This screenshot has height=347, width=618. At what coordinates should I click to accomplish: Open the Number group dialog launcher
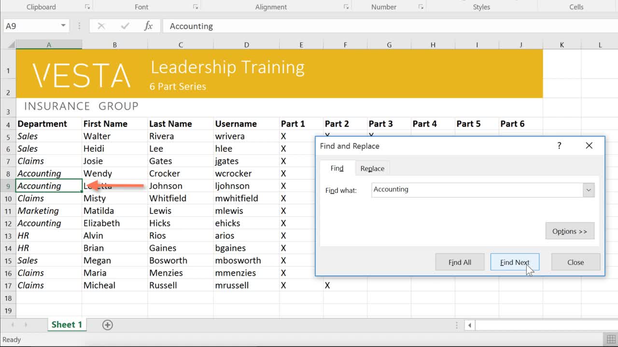pos(421,7)
